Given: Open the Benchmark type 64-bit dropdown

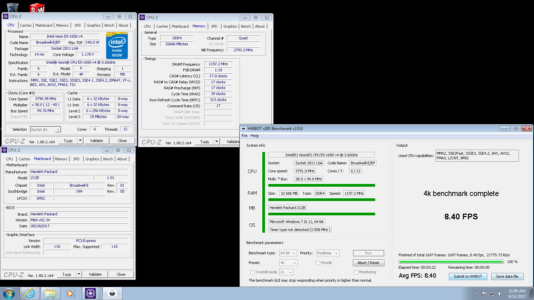Looking at the screenshot, I should (288, 253).
